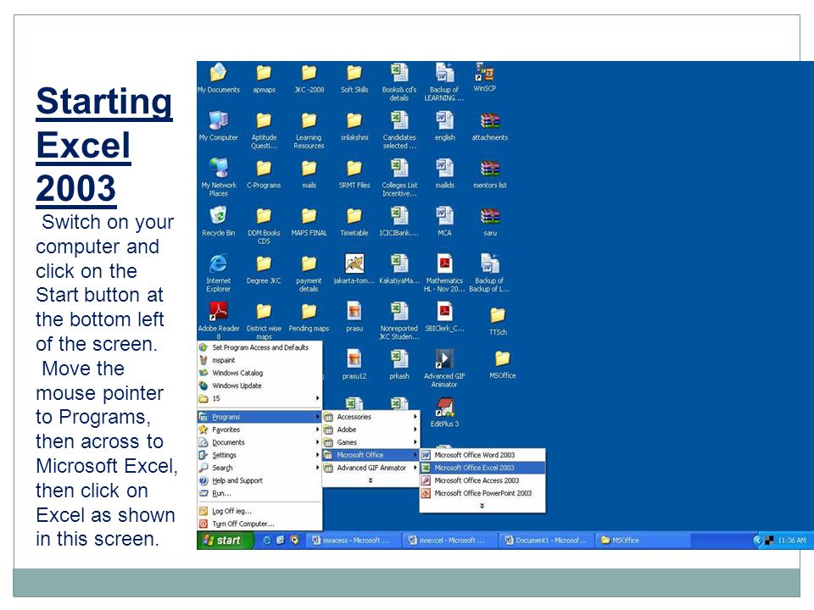Screen dimensions: 814x610
Task: Open Help and Support
Action: [x=259, y=480]
